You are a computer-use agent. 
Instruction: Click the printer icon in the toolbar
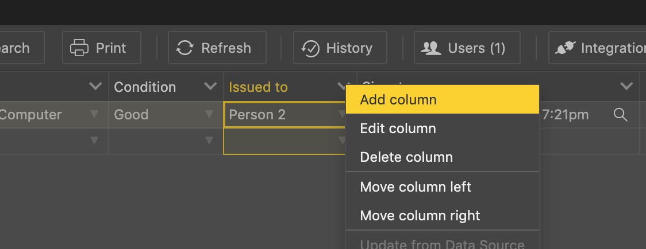pyautogui.click(x=79, y=48)
